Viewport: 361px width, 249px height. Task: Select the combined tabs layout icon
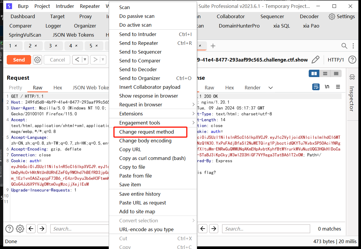coord(336,73)
